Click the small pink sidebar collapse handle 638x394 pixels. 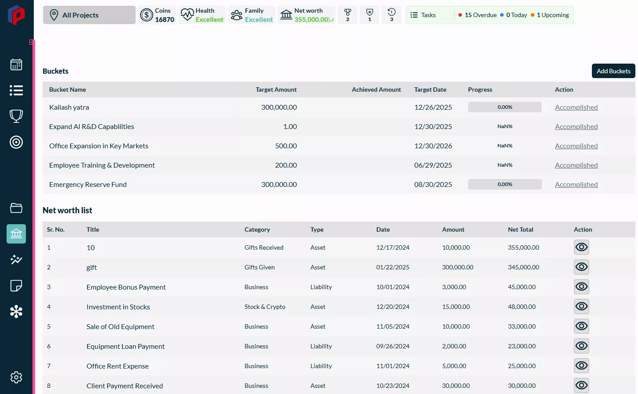[x=32, y=42]
